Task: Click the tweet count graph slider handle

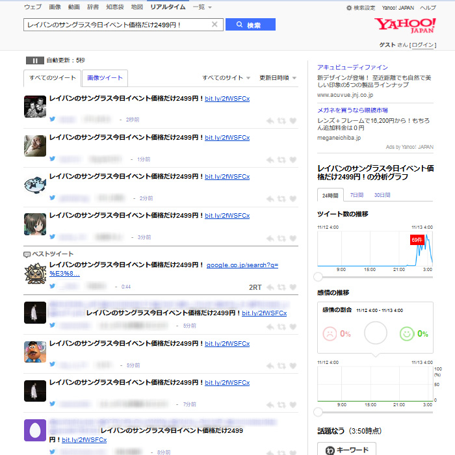Action: coord(318,276)
